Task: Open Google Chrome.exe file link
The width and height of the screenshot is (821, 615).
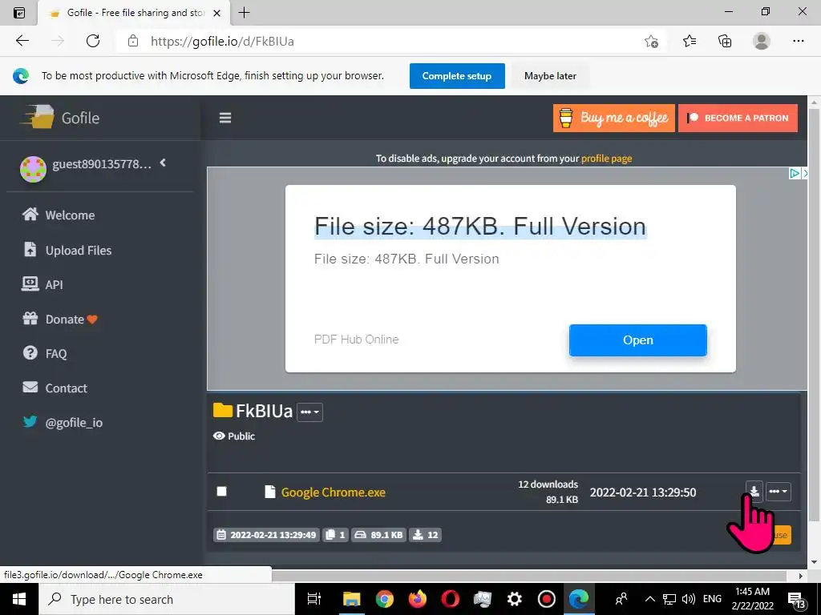Action: (333, 492)
